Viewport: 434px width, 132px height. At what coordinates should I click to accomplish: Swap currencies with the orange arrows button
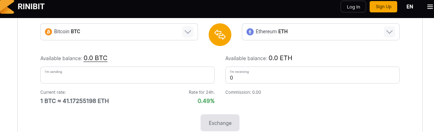coord(220,35)
